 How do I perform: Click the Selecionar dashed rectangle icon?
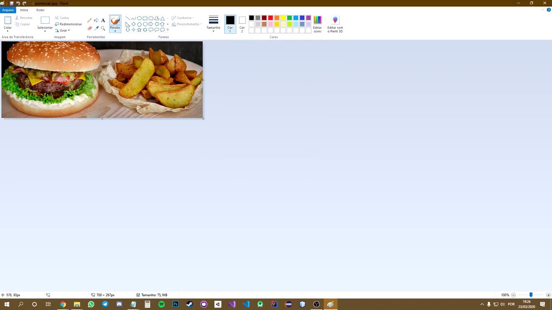(x=45, y=20)
